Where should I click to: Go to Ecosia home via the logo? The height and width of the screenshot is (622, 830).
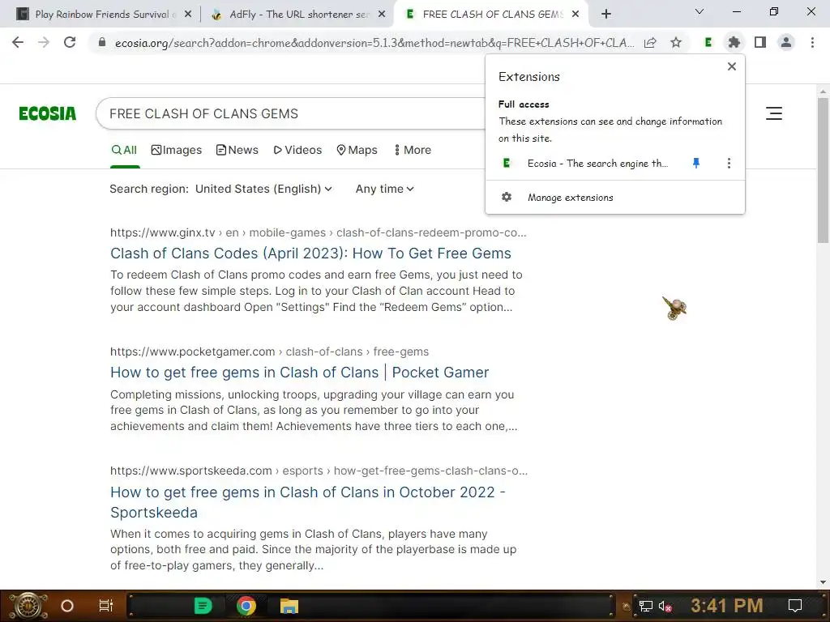(x=48, y=113)
